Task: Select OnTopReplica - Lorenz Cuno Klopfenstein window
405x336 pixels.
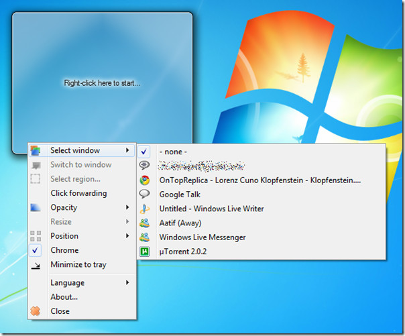Action: click(x=262, y=180)
